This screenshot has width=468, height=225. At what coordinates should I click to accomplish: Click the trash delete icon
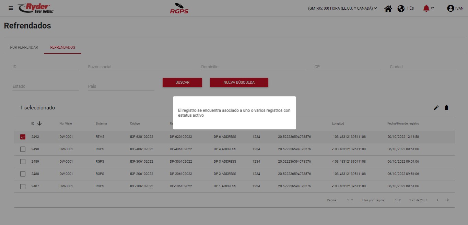[x=446, y=108]
